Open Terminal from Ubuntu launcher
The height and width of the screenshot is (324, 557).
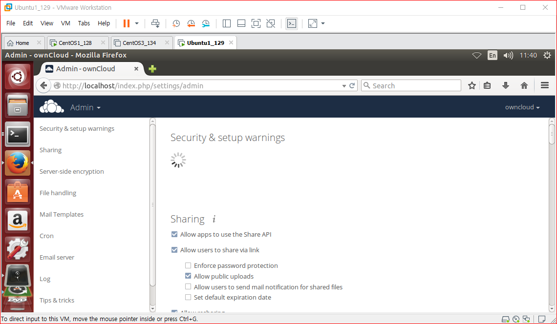point(18,134)
